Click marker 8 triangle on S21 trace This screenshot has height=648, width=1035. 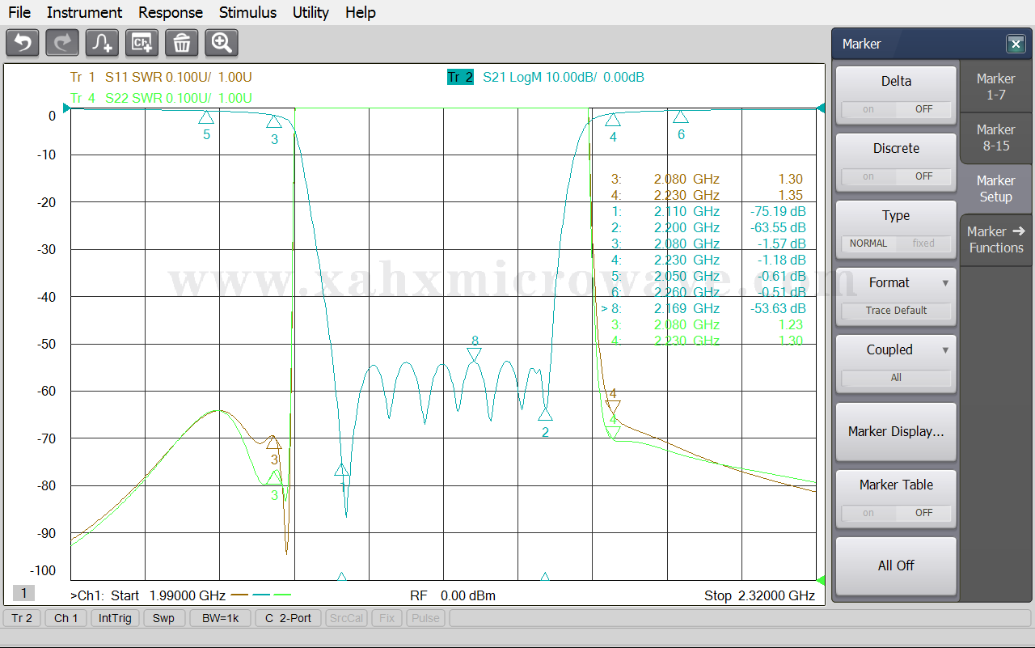point(474,354)
